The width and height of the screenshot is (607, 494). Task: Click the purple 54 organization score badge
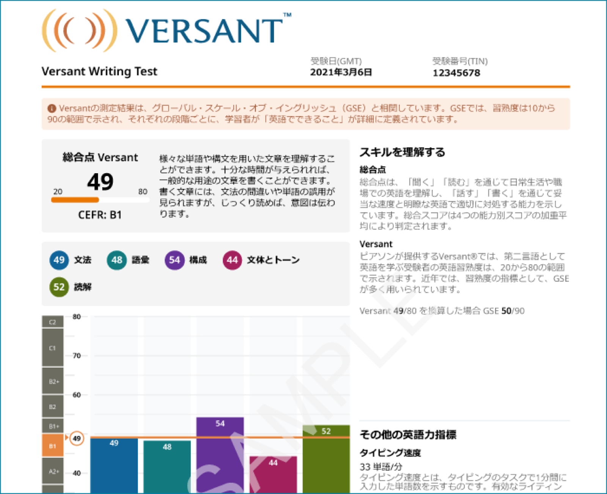click(174, 260)
